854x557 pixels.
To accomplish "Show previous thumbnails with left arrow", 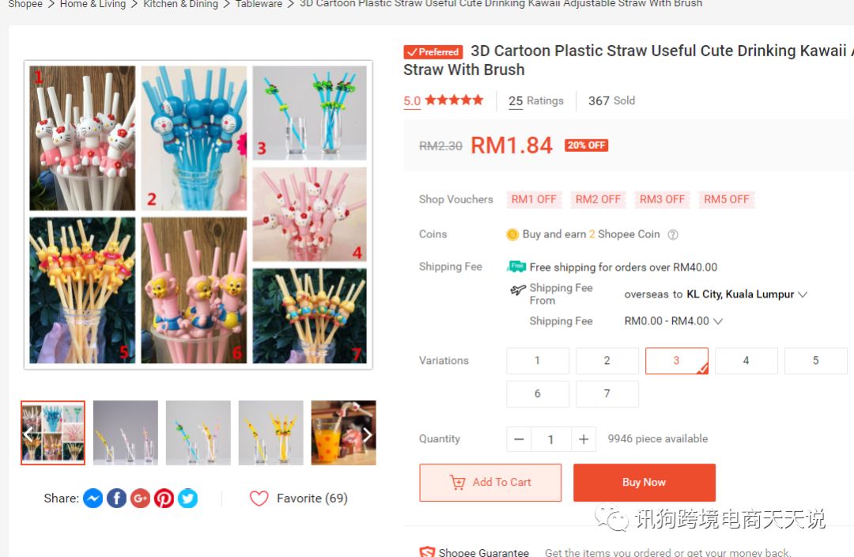I will tap(28, 434).
